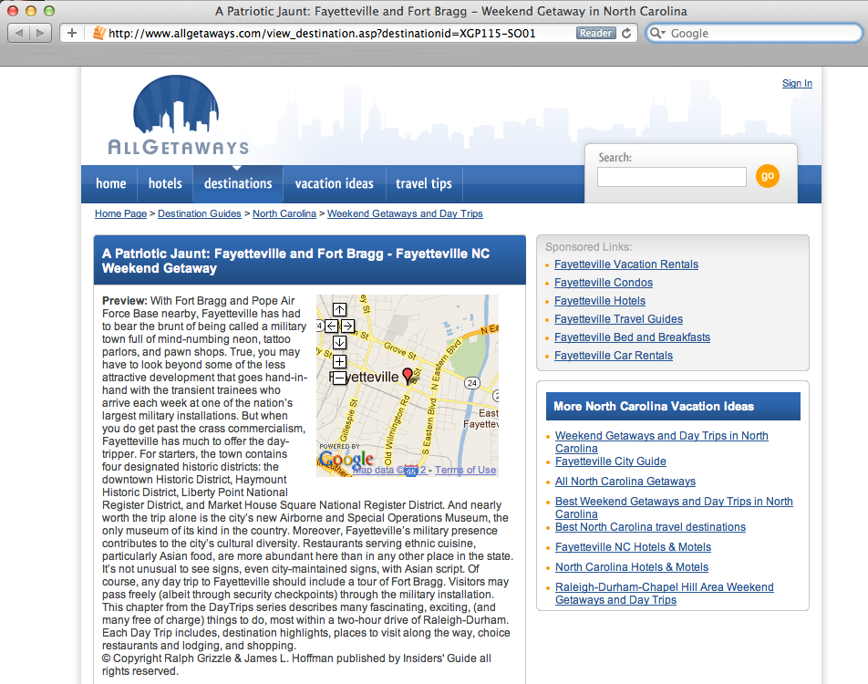Pan the map up with the up arrow

[x=339, y=309]
